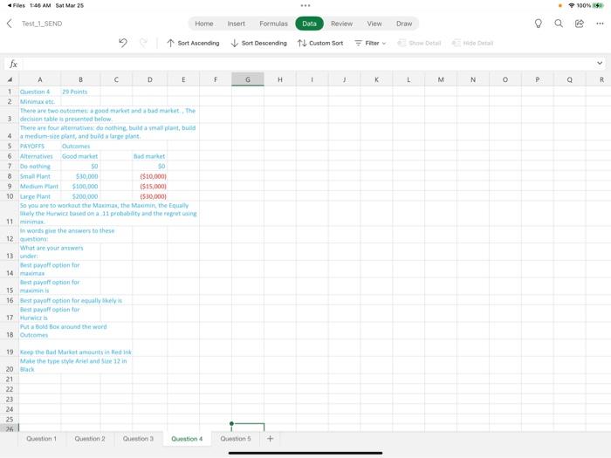Select the red '($15,000)' cell

click(x=149, y=187)
